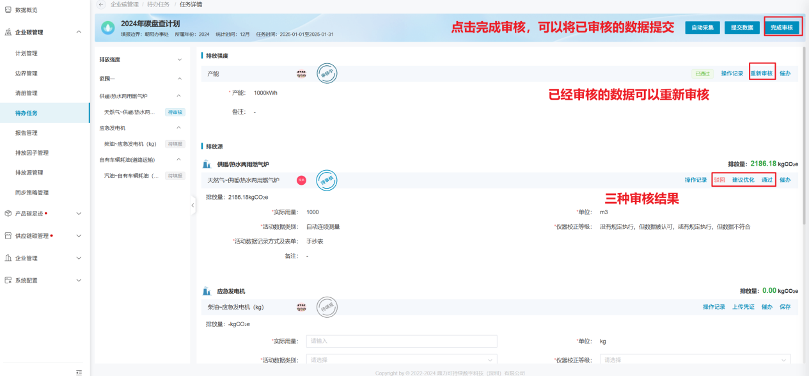Click 重新审核 link for 产能

761,74
